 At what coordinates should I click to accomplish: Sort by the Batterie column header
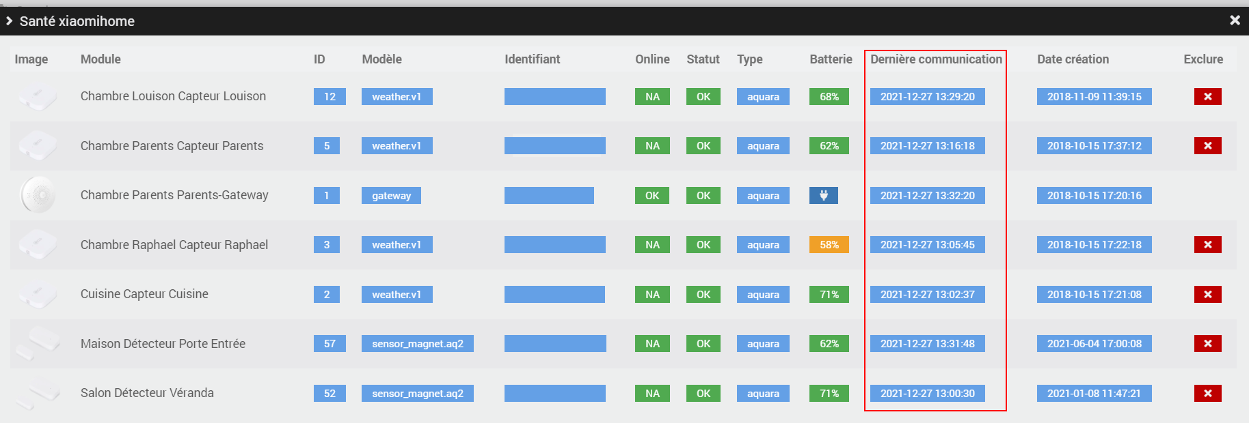click(831, 59)
